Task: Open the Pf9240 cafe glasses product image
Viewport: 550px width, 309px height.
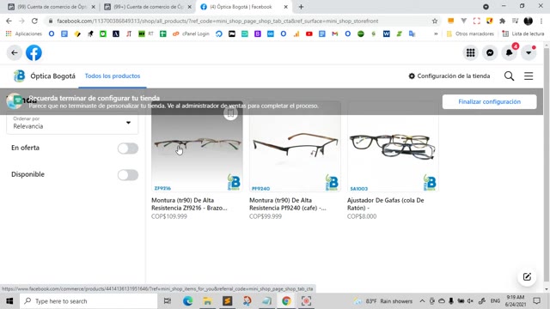Action: click(x=295, y=147)
